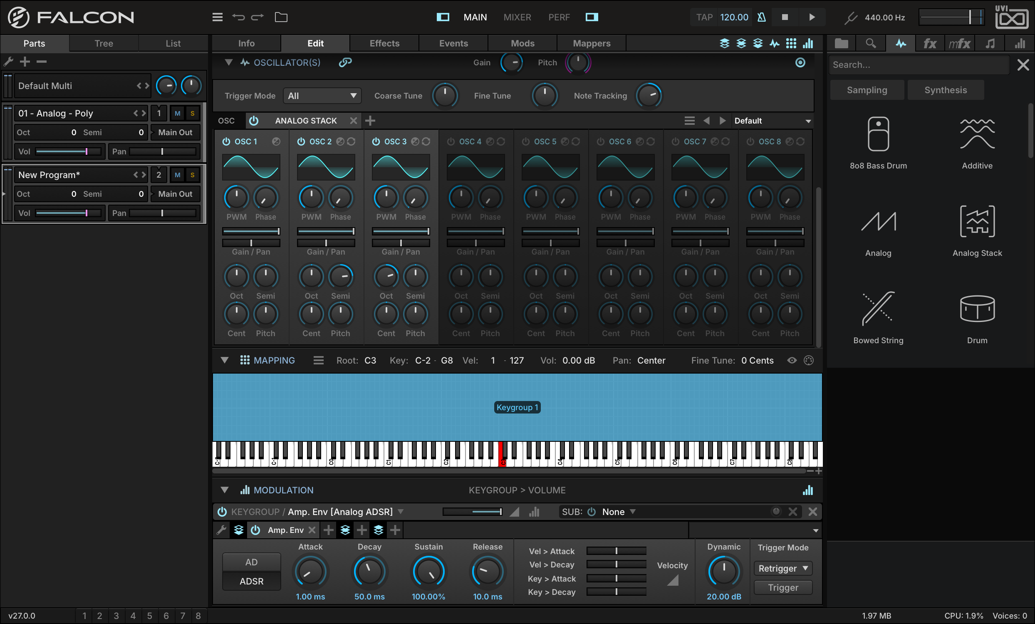Open the music note browser tab
The height and width of the screenshot is (624, 1035).
point(990,44)
